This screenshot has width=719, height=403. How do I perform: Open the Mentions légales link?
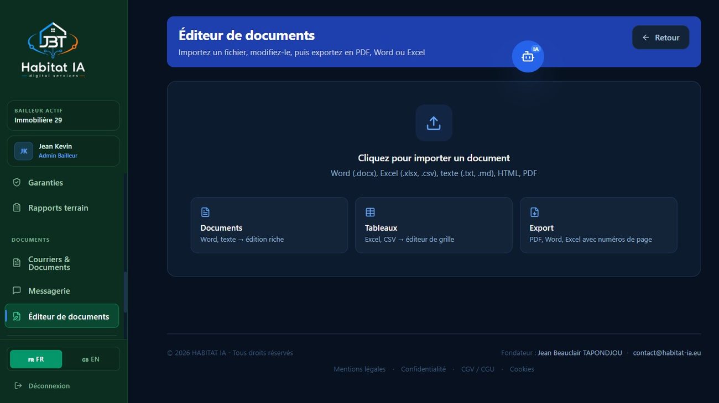tap(359, 369)
